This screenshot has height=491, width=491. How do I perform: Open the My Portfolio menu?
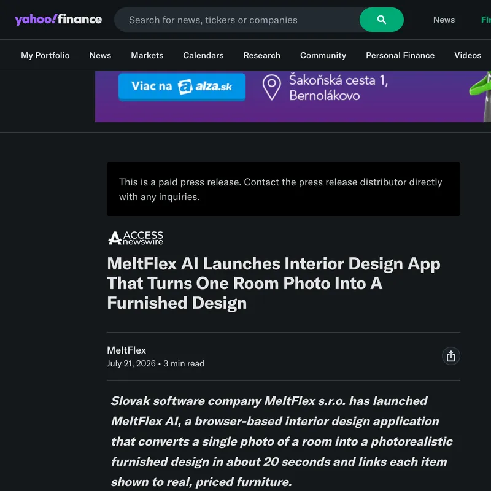click(45, 55)
